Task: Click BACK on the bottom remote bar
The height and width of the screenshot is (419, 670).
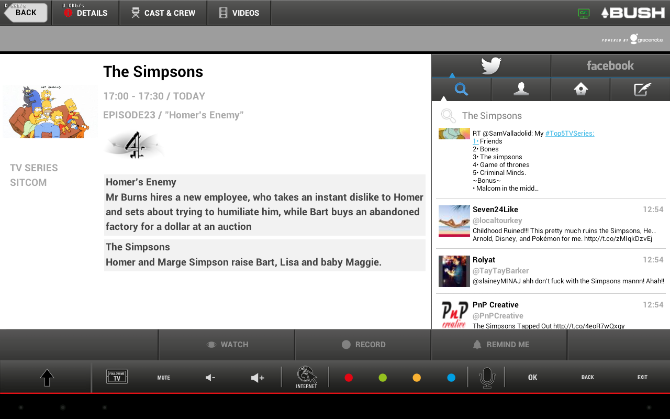Action: click(588, 377)
